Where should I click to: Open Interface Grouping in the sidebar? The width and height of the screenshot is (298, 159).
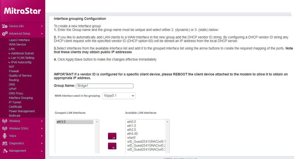point(21,98)
